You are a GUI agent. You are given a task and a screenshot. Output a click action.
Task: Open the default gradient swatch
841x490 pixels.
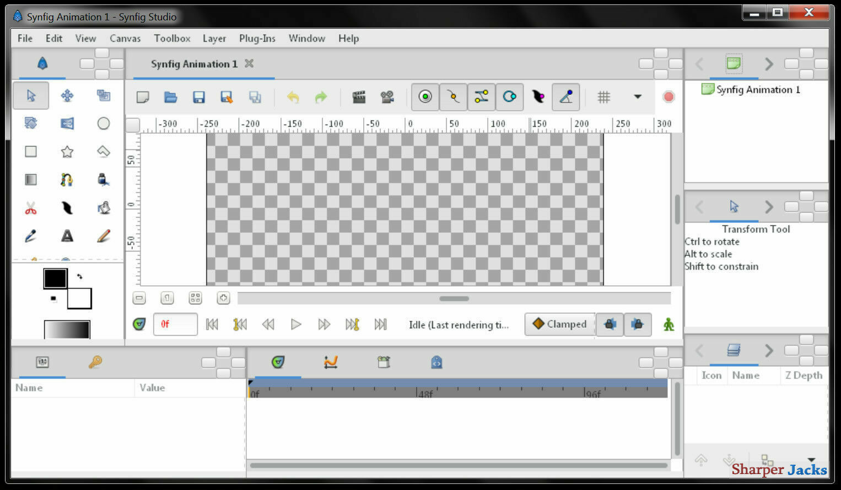67,329
